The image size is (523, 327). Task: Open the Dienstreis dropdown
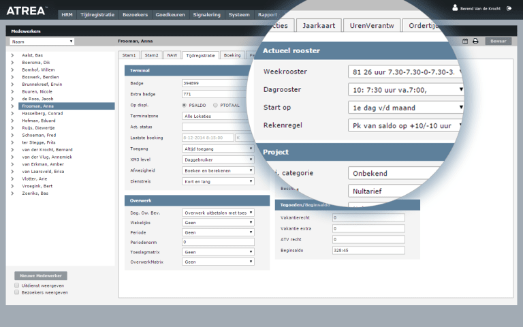tap(218, 181)
